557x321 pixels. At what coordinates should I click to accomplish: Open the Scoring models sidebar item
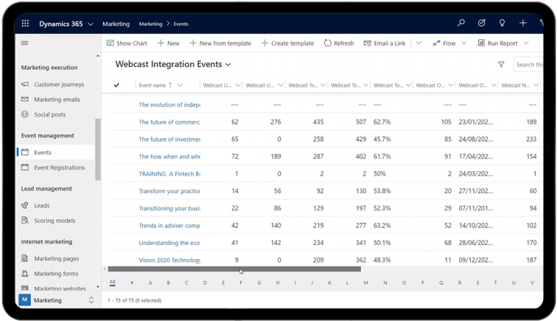click(x=55, y=221)
